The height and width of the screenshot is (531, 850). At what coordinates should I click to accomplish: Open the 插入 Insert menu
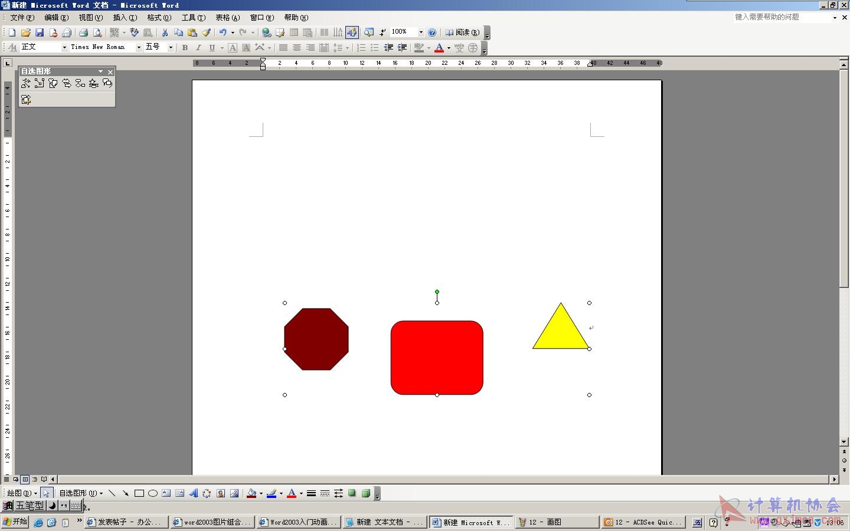pyautogui.click(x=125, y=18)
